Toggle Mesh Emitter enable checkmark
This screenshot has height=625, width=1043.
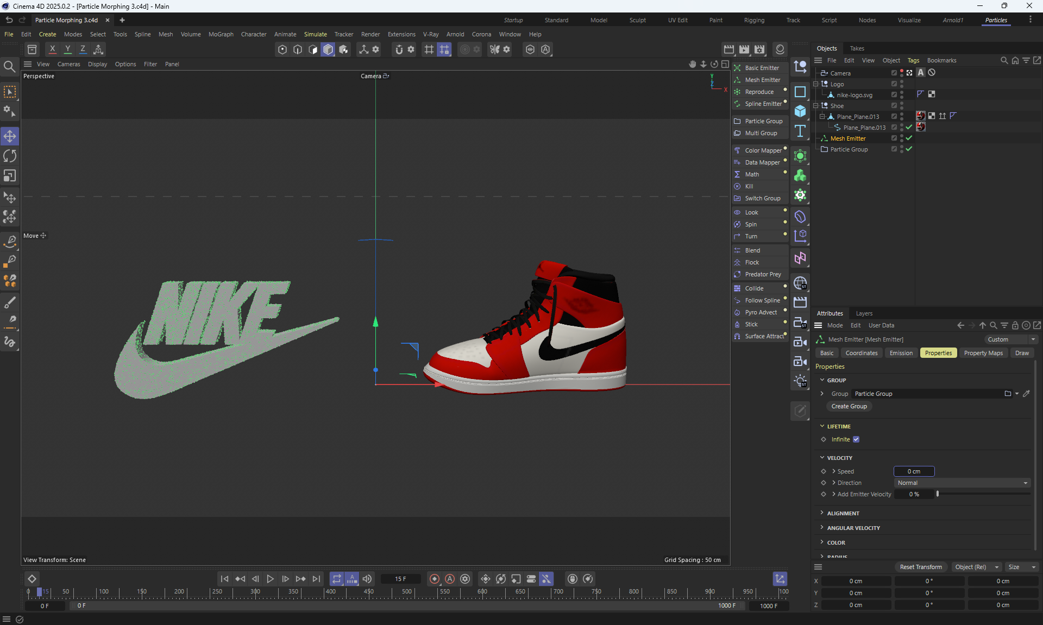point(909,138)
